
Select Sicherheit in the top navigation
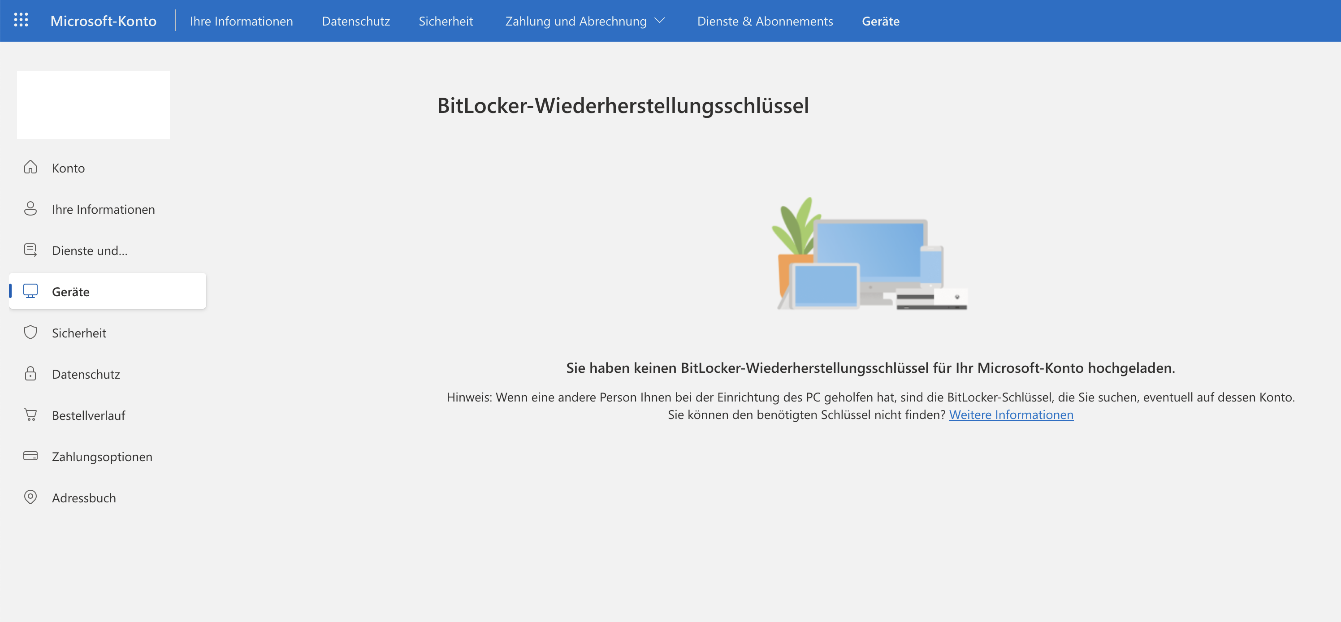coord(446,22)
